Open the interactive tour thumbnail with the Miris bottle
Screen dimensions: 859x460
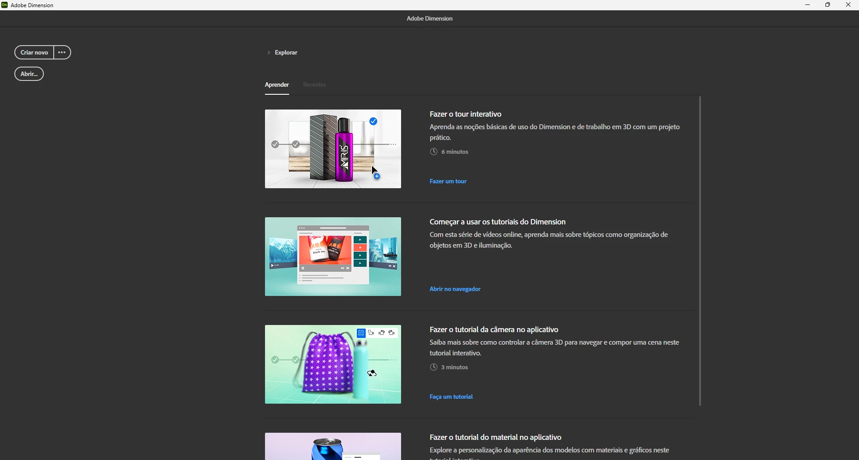(333, 149)
